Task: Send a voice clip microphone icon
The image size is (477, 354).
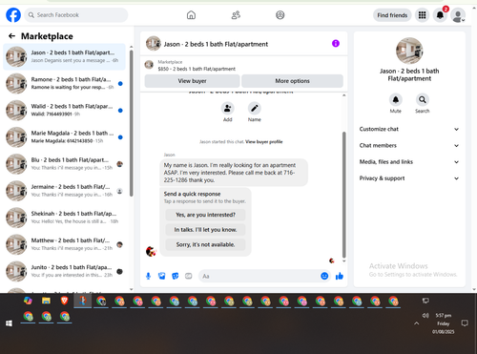Action: pyautogui.click(x=148, y=276)
